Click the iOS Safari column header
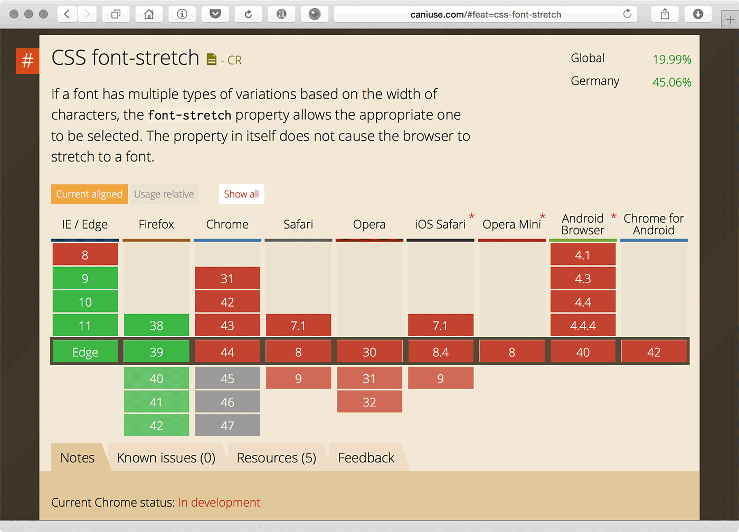The width and height of the screenshot is (739, 532). (441, 224)
